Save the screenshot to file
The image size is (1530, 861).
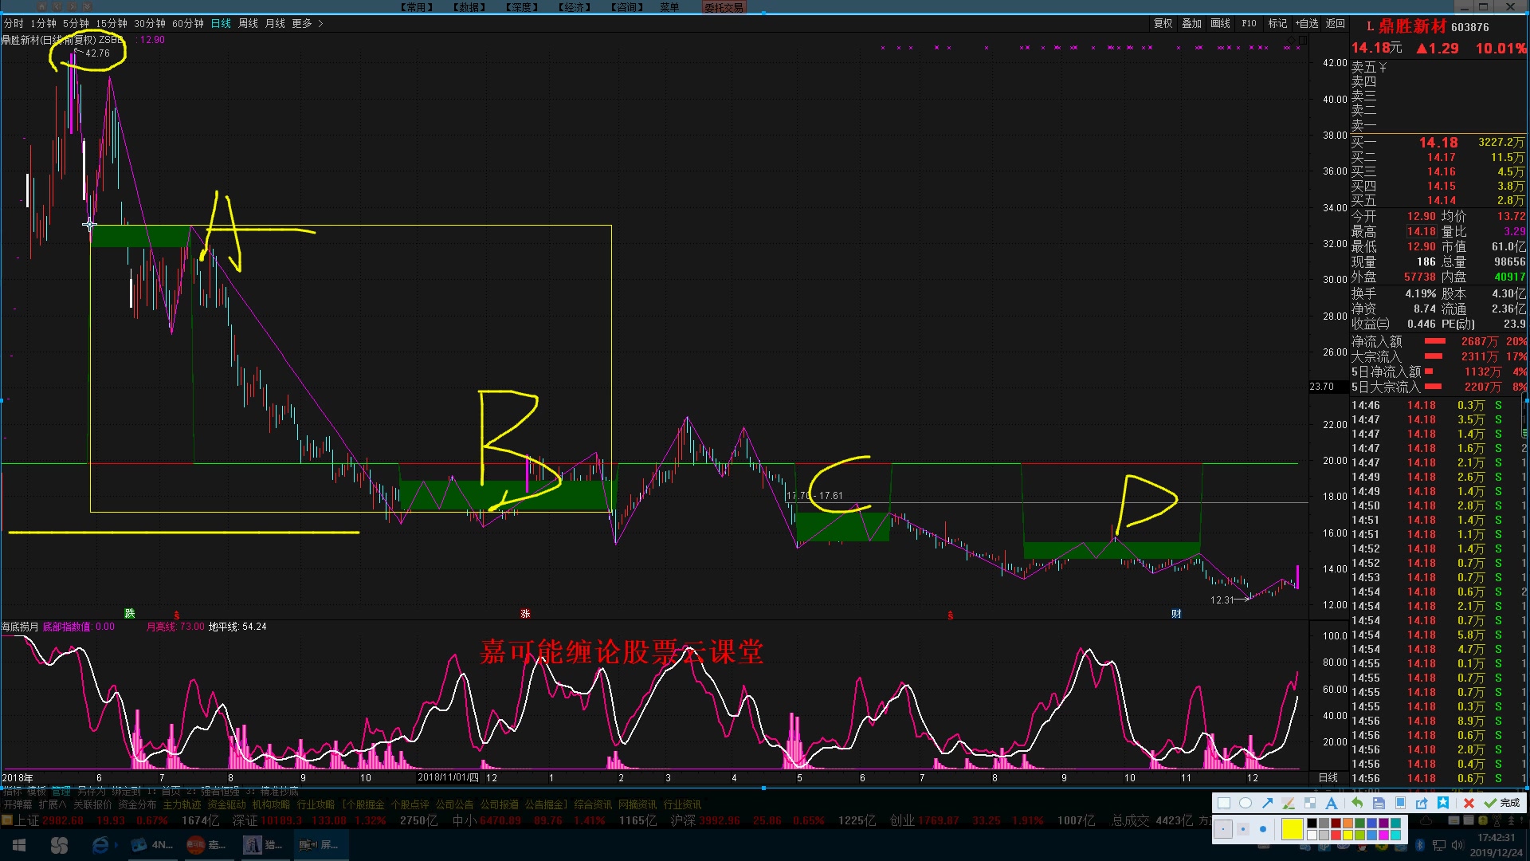(x=1379, y=803)
